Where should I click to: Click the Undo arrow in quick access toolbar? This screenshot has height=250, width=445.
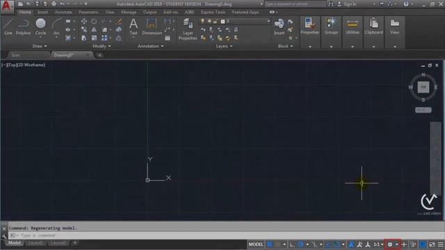62,4
